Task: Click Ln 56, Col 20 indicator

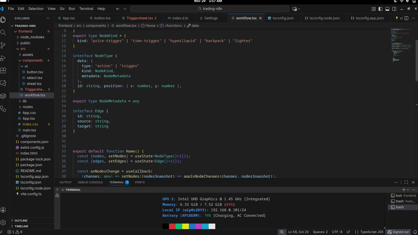Action: tap(298, 232)
